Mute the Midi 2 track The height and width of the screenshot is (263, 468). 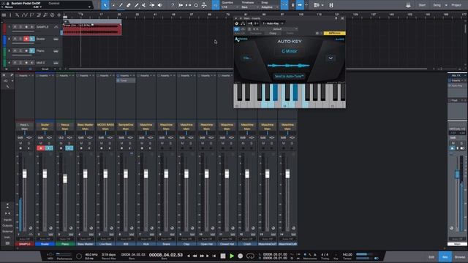[x=15, y=63]
